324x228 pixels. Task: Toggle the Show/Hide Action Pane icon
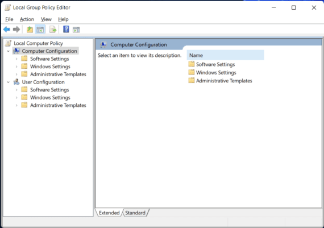click(x=76, y=30)
